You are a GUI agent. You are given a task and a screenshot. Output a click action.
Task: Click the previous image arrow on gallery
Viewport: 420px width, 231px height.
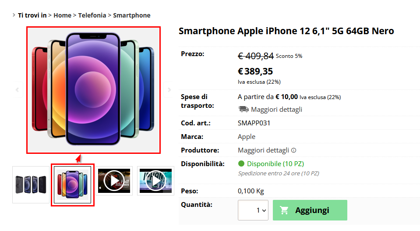click(17, 90)
